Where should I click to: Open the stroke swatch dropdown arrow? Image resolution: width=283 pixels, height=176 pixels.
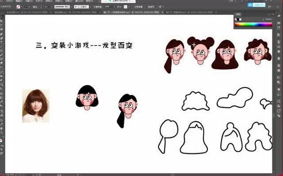pos(29,7)
